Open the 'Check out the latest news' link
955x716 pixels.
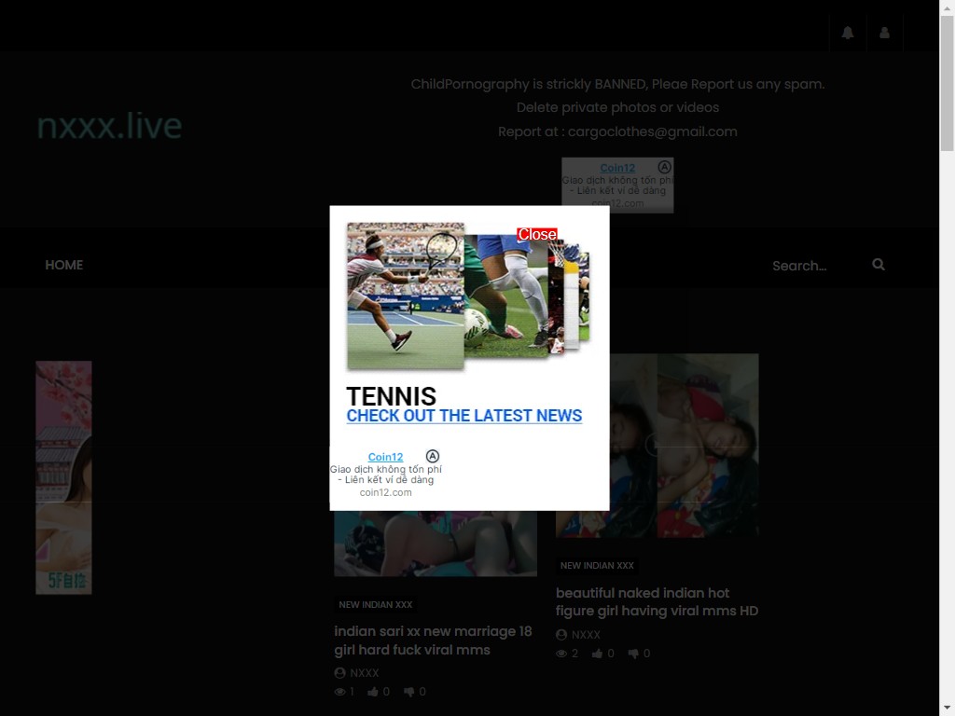(x=464, y=416)
